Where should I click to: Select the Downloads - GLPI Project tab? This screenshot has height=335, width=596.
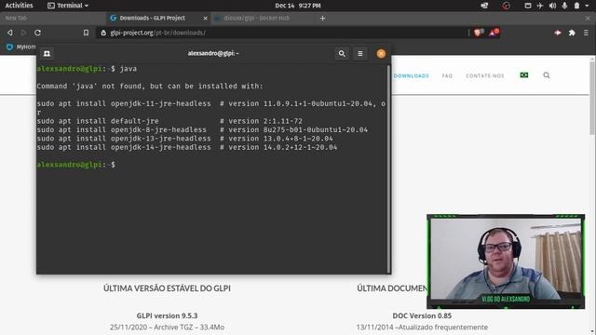157,18
